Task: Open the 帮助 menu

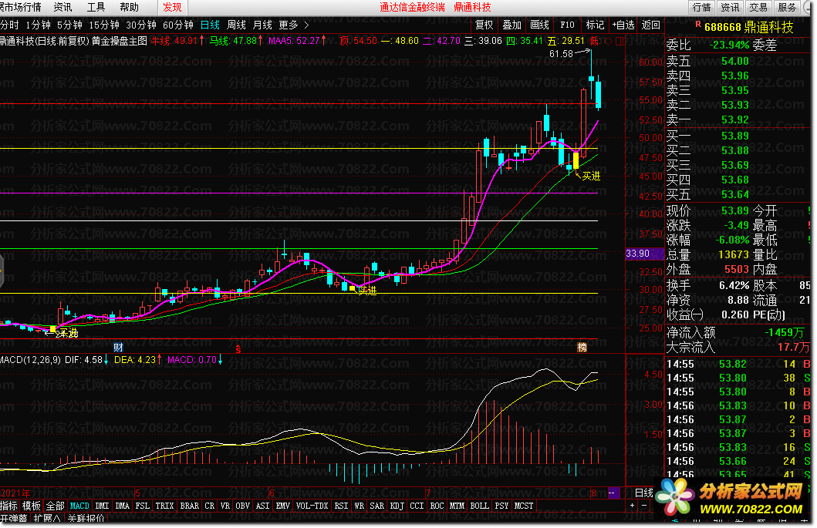Action: coord(129,7)
